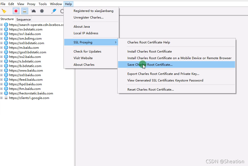
Task: Click the globe icon for ss1.baidu.com
Action: point(6,34)
